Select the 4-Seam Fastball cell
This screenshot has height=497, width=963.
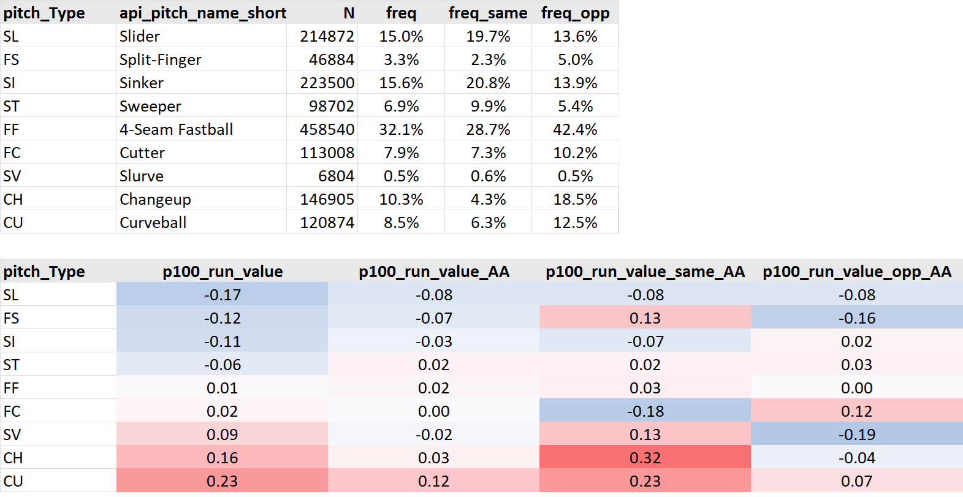point(177,129)
